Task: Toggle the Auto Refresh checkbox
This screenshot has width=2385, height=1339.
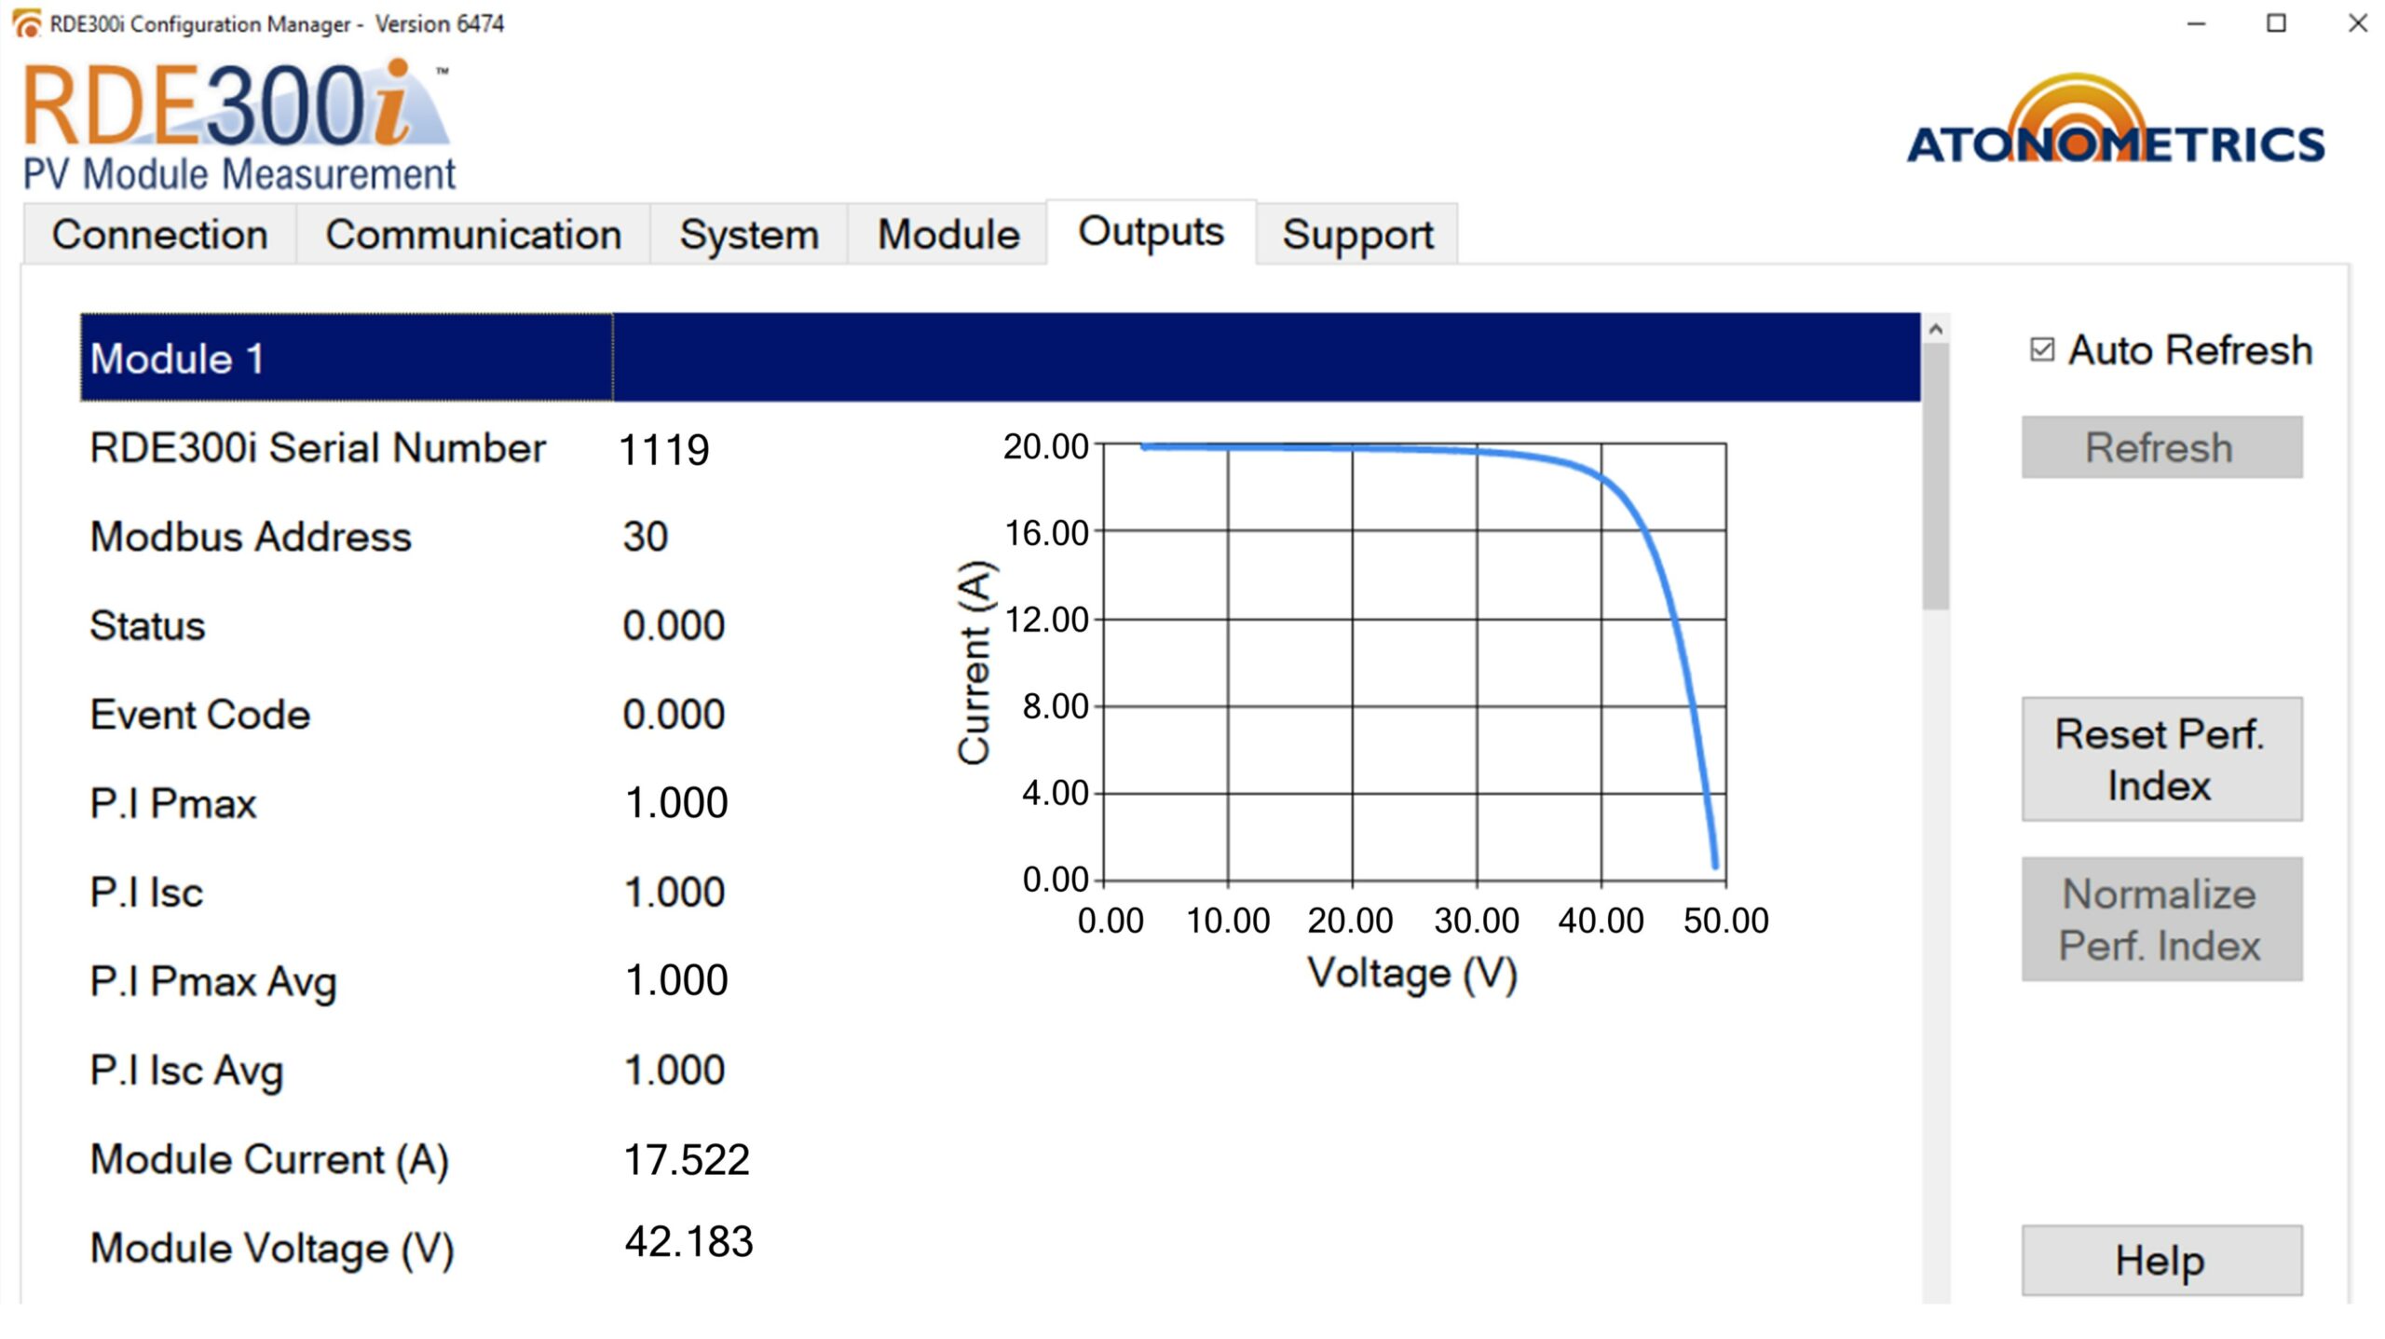Action: pyautogui.click(x=2041, y=350)
